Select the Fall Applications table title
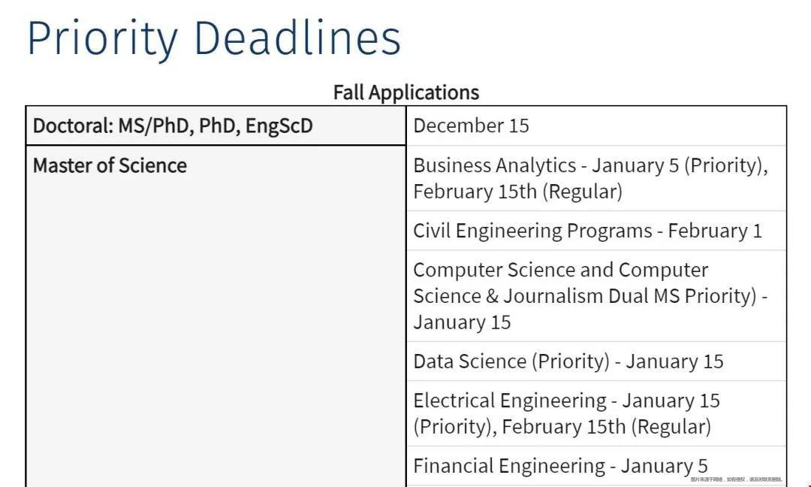 point(406,92)
